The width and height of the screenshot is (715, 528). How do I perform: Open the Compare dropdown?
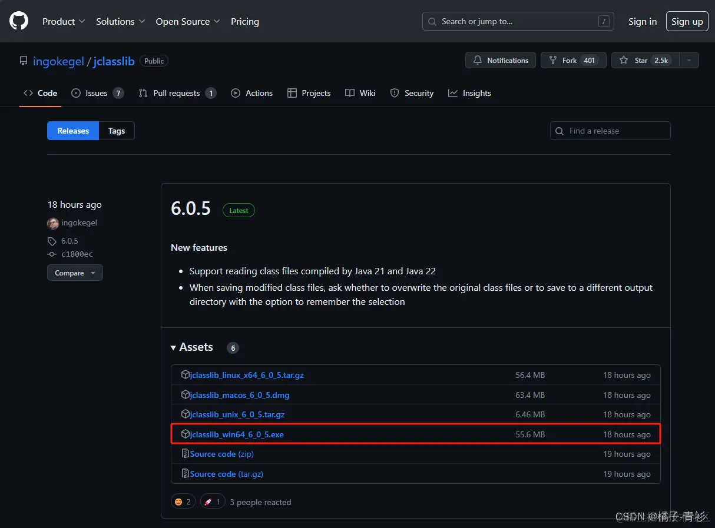click(x=75, y=273)
